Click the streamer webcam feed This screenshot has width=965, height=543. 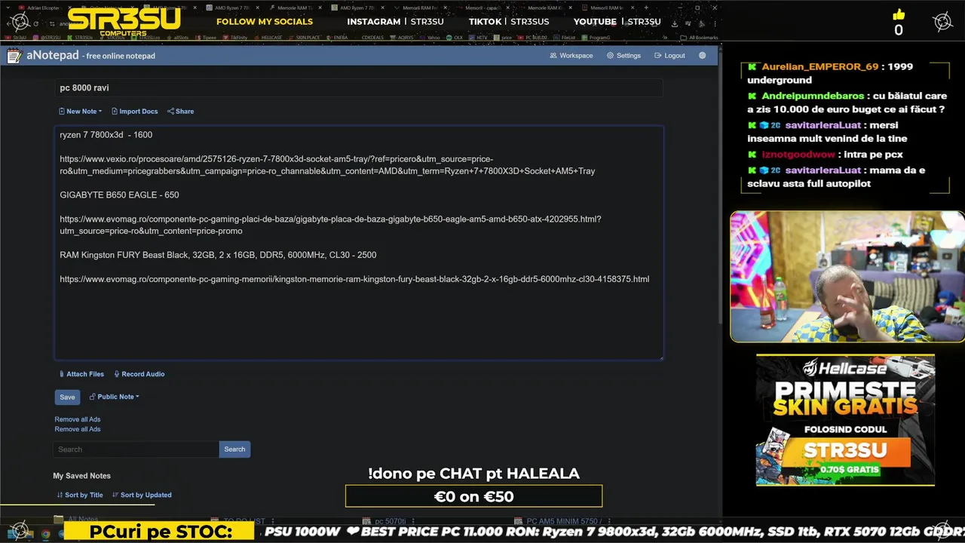click(847, 277)
